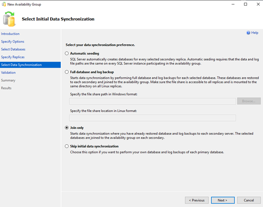Screen dimensions: 263x207
Task: Select the Select Data Synchronization step
Action: click(21, 65)
